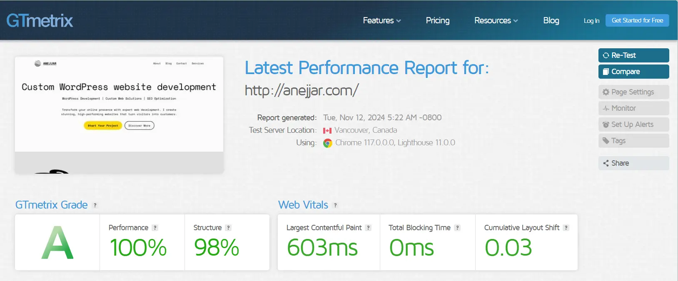678x281 pixels.
Task: Expand the Resources dropdown menu
Action: (x=496, y=20)
